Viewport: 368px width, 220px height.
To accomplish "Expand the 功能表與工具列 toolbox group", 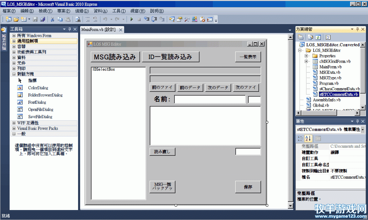I will 14,52.
